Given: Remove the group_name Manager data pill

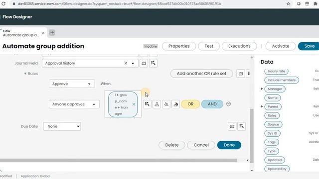Looking at the screenshot, I should point(134,104).
